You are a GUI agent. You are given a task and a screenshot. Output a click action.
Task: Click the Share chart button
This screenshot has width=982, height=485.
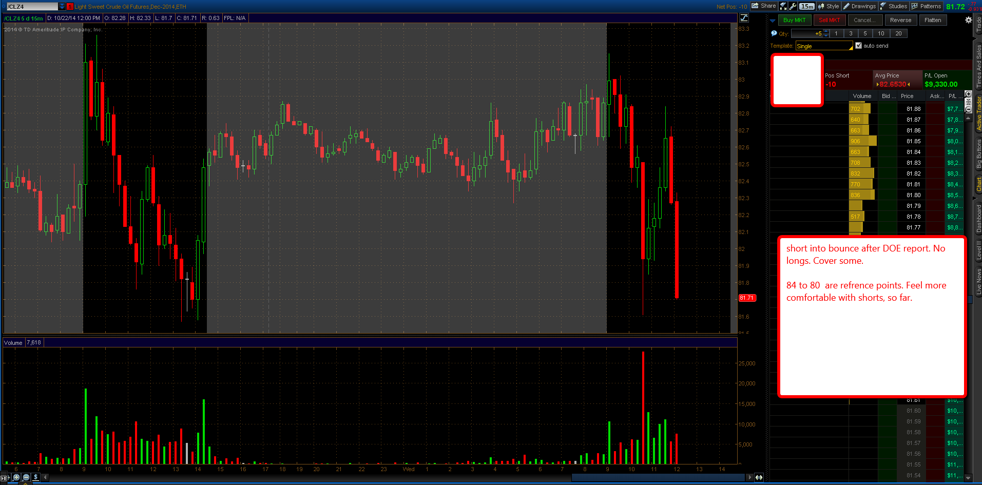coord(764,6)
